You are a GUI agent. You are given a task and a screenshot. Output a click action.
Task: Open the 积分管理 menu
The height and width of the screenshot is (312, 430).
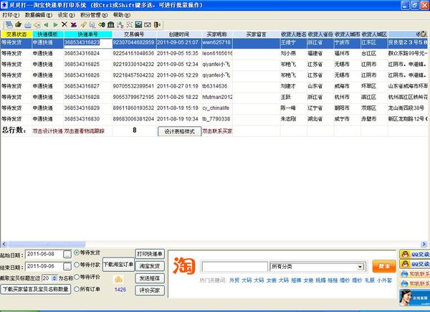[94, 15]
